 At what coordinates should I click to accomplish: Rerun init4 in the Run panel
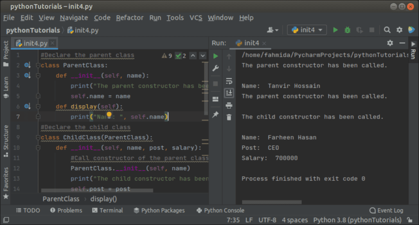[x=216, y=56]
